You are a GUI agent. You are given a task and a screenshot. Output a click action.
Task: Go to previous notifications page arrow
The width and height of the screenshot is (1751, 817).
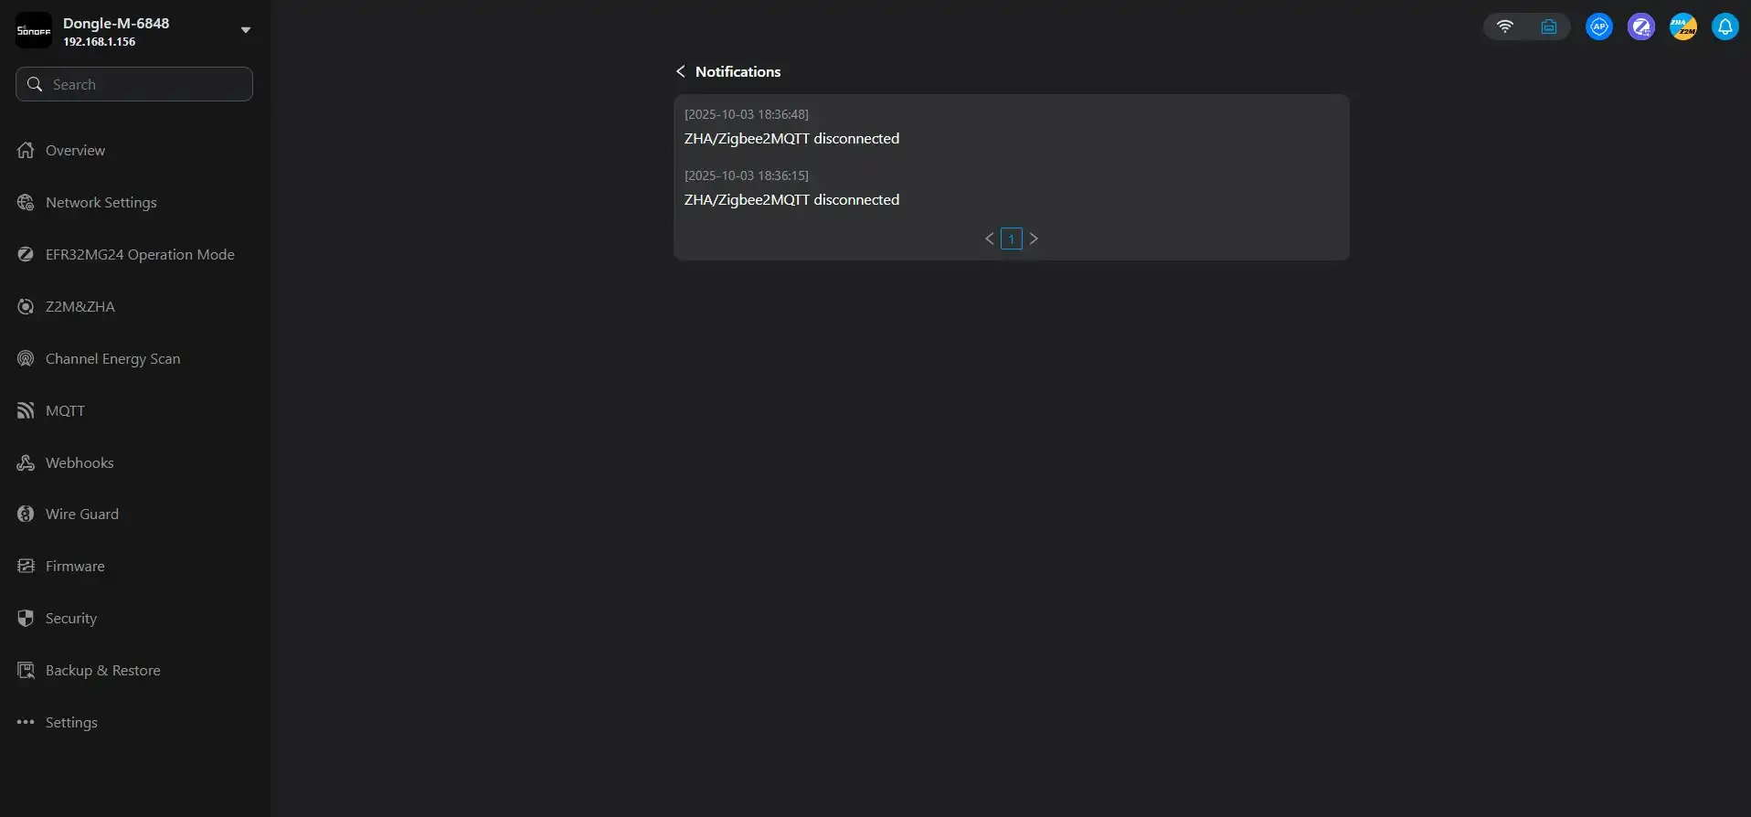pyautogui.click(x=989, y=239)
